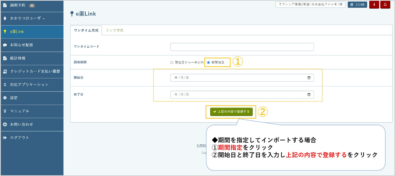
Task: Open 調剤予約 in the sidebar
Action: pos(18,5)
